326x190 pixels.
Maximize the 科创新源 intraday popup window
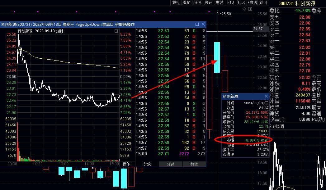pos(197,24)
